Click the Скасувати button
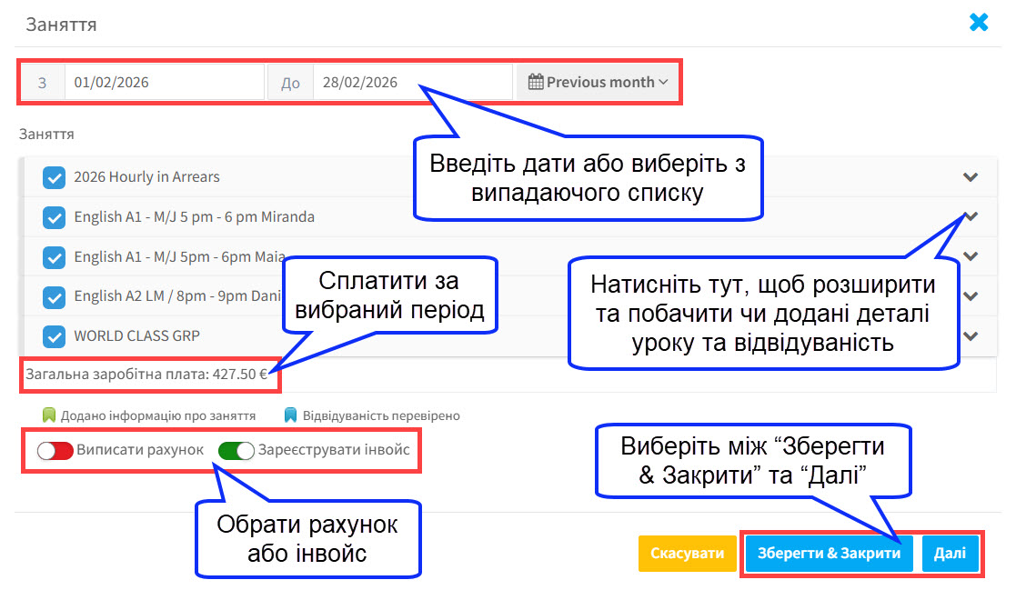Image resolution: width=1016 pixels, height=590 pixels. point(687,554)
